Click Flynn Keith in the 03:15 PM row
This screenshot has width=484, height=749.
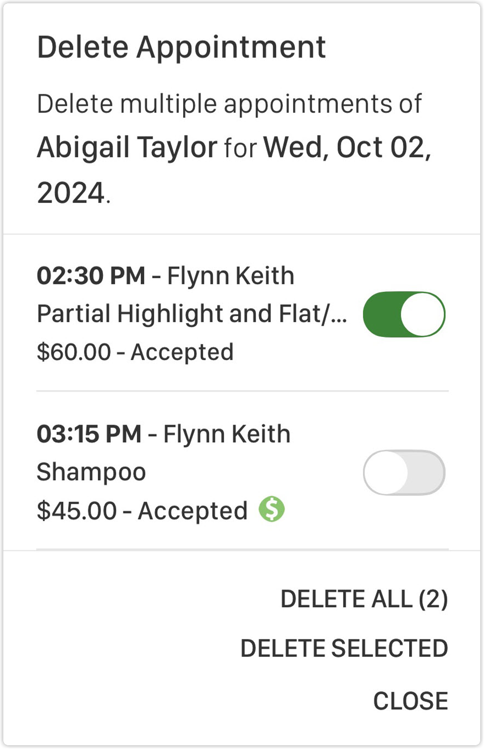pyautogui.click(x=227, y=434)
